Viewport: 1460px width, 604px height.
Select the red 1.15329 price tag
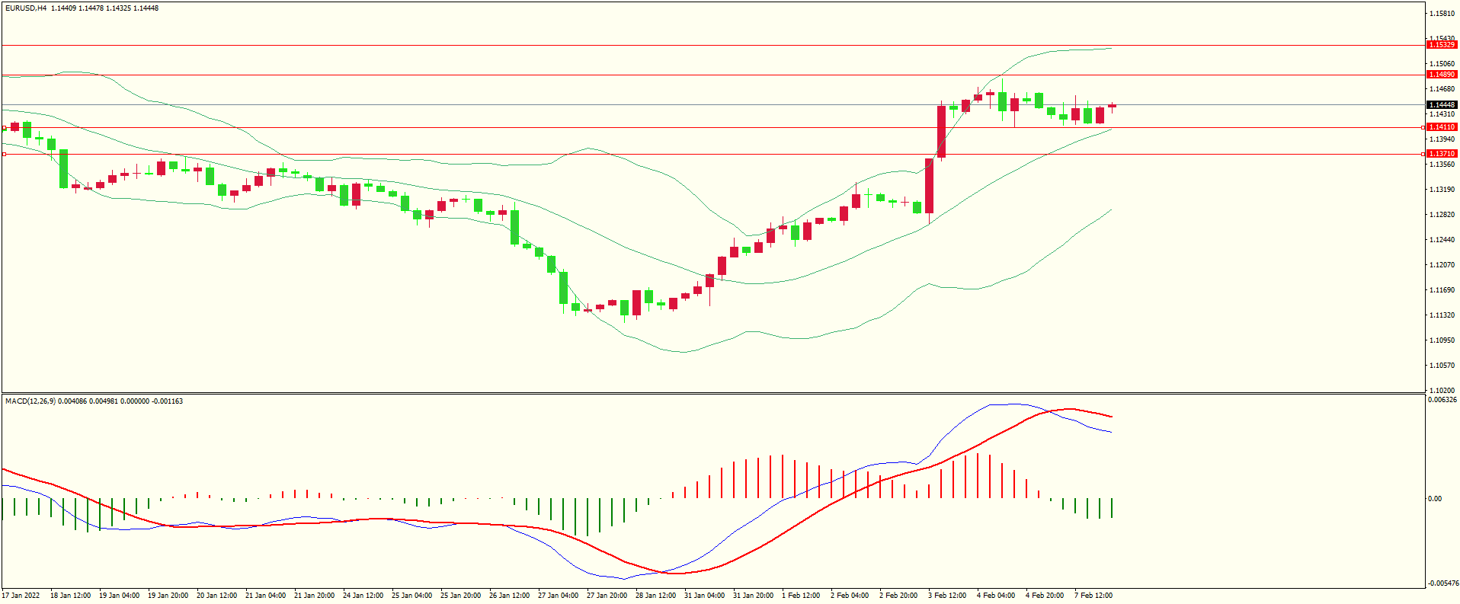[1441, 45]
